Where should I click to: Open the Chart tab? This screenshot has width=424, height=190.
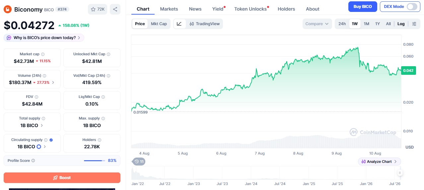[x=143, y=9]
